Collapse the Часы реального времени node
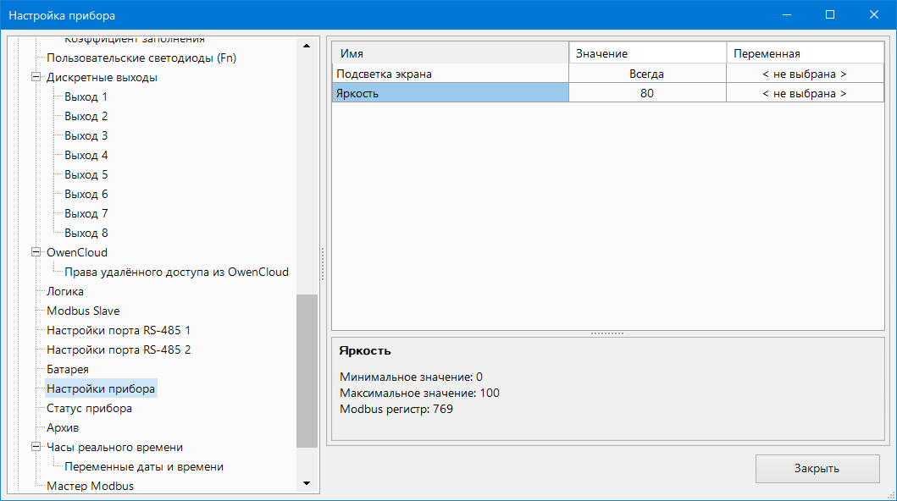The width and height of the screenshot is (897, 501). click(36, 448)
